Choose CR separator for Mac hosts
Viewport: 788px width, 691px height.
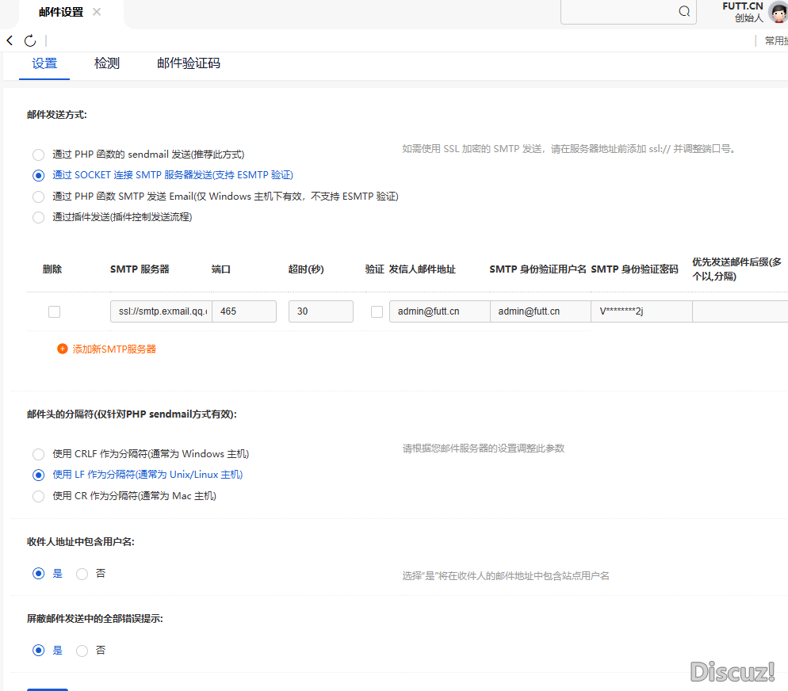pyautogui.click(x=38, y=496)
